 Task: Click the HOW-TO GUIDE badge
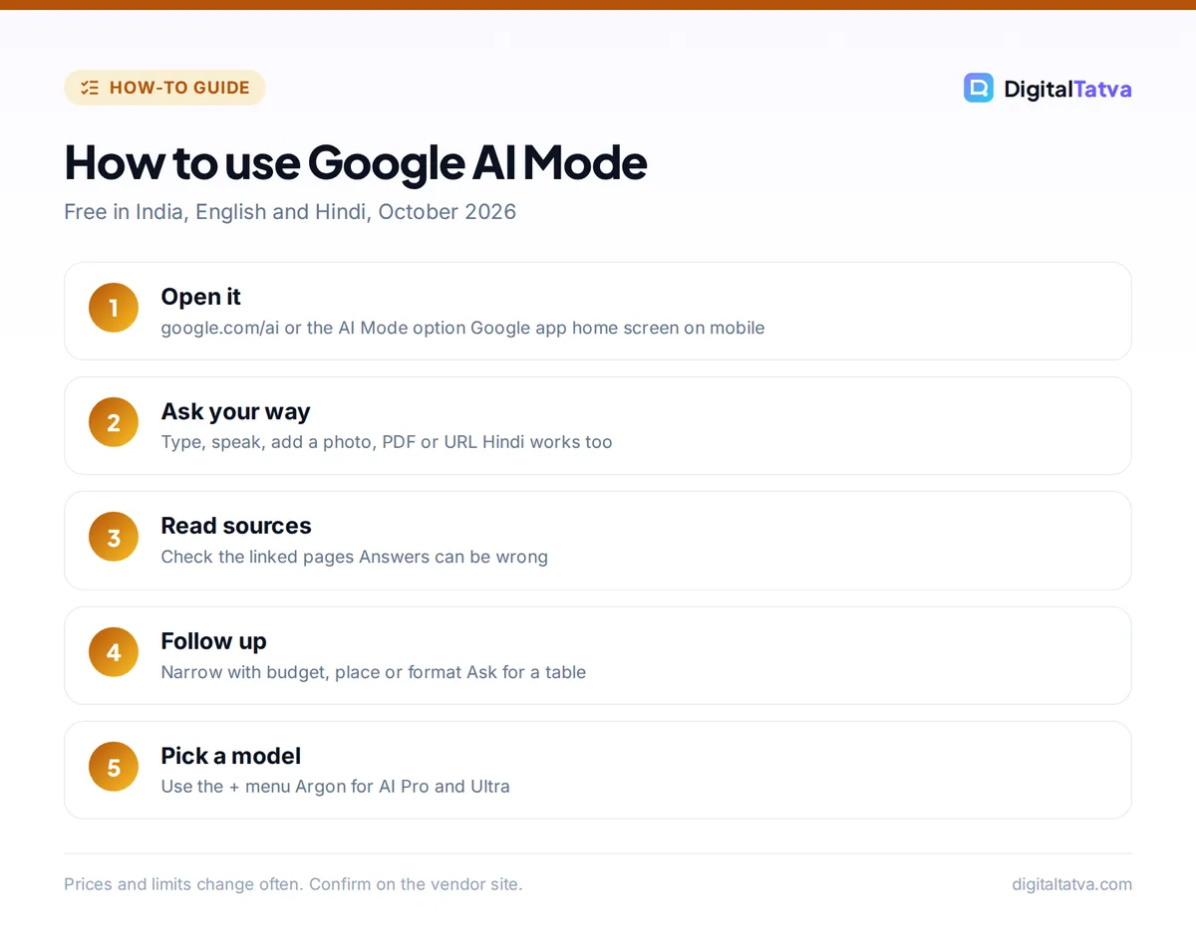coord(164,88)
